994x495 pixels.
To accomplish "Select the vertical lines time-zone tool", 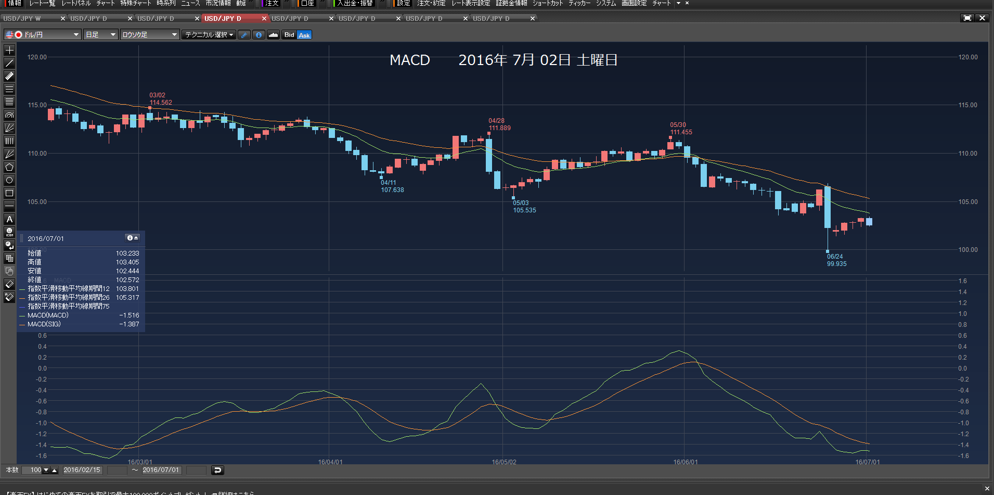I will (x=9, y=142).
